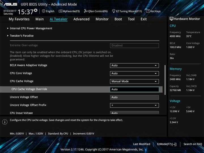
Task: Open BCLK Aware Adaptive Voltage dropdown
Action: tap(134, 65)
